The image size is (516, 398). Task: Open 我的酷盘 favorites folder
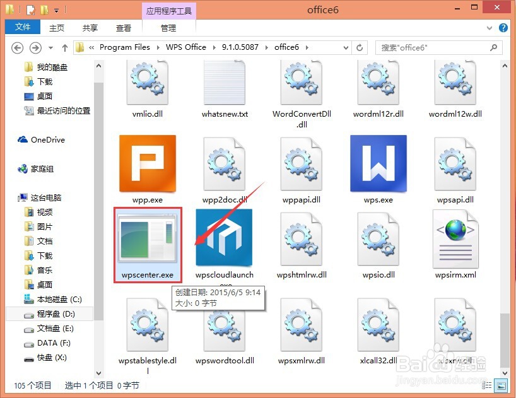pyautogui.click(x=46, y=67)
